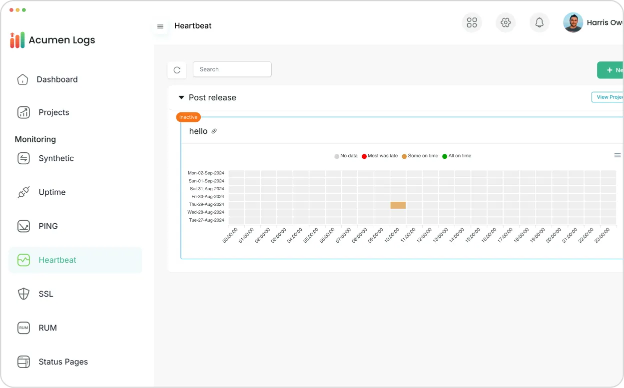Viewport: 624px width, 388px height.
Task: Copy the hello heartbeat link icon
Action: coord(214,131)
